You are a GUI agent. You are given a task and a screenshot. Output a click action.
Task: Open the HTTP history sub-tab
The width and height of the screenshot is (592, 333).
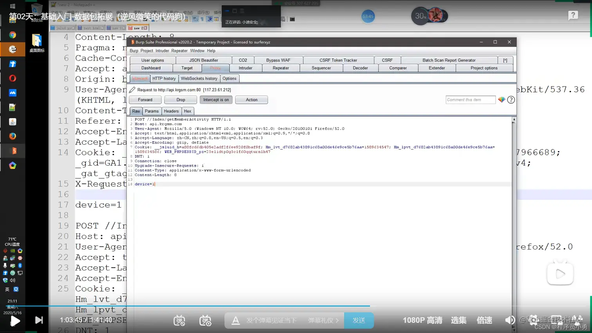[164, 79]
